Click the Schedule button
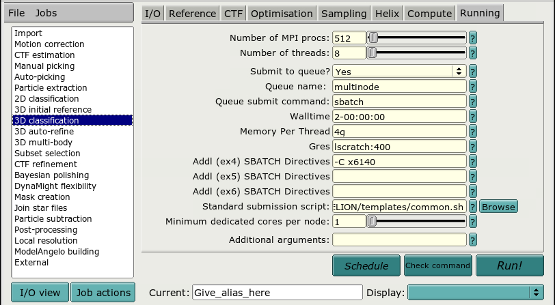 coord(366,265)
